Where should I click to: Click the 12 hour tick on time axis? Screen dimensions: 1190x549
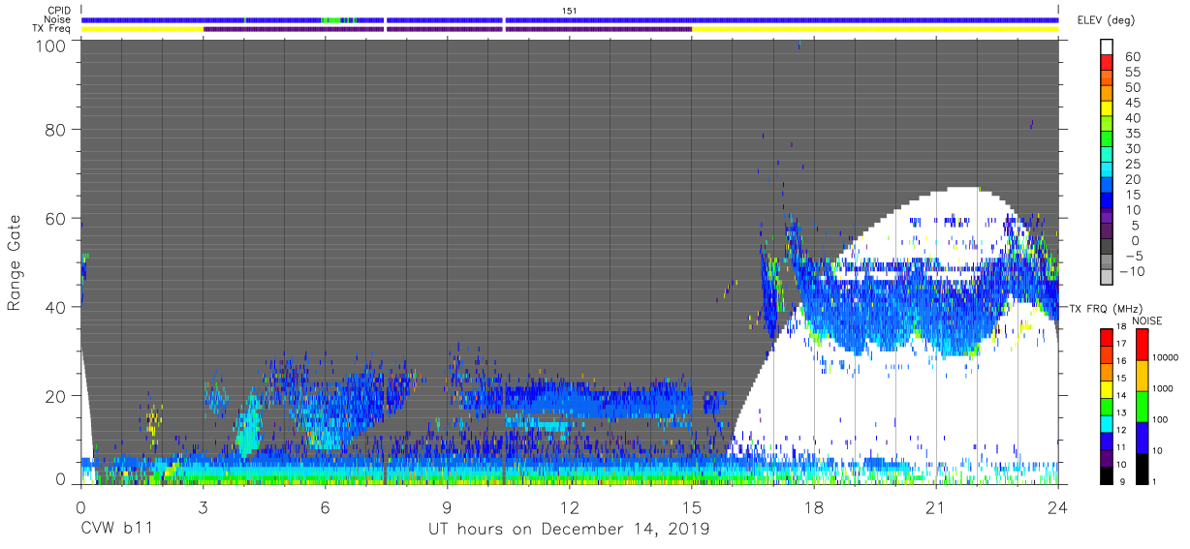click(x=570, y=508)
